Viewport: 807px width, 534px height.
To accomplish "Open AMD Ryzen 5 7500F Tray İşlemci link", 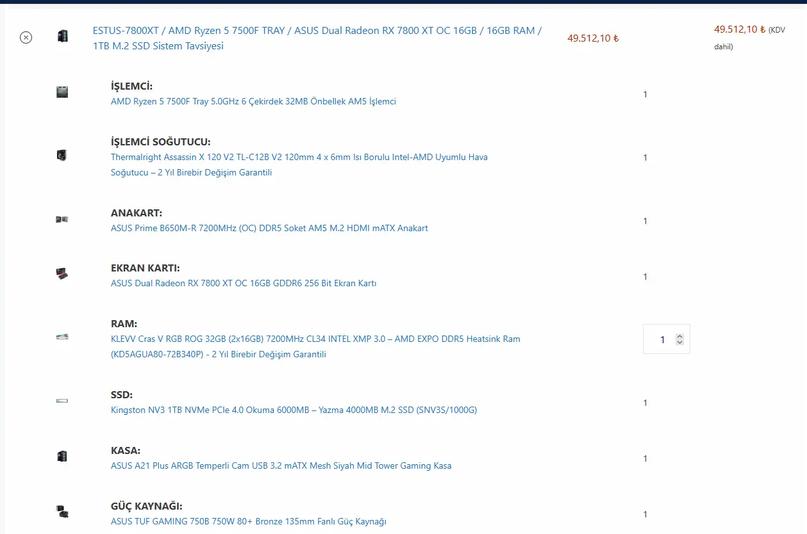I will tap(253, 101).
